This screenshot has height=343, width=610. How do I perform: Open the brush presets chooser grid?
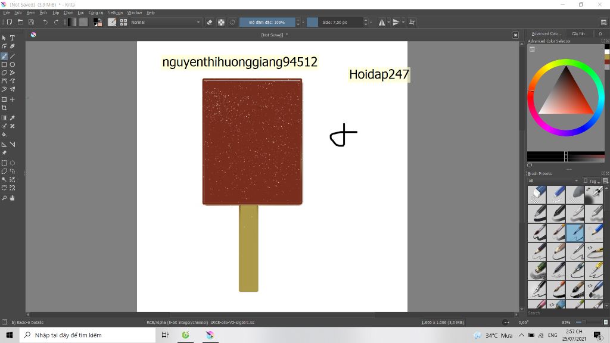coord(123,22)
